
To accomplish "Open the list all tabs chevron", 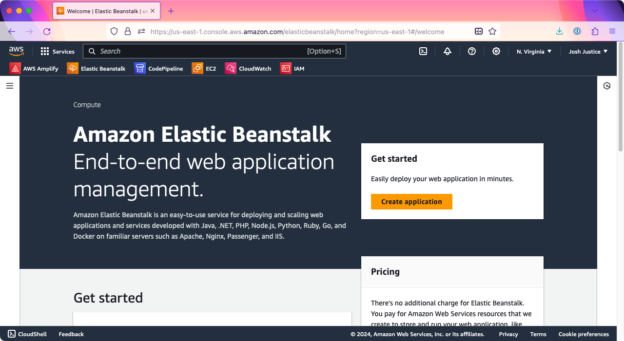I will pos(595,11).
